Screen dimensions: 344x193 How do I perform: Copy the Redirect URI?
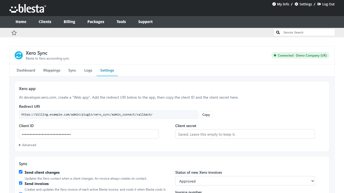click(x=206, y=115)
